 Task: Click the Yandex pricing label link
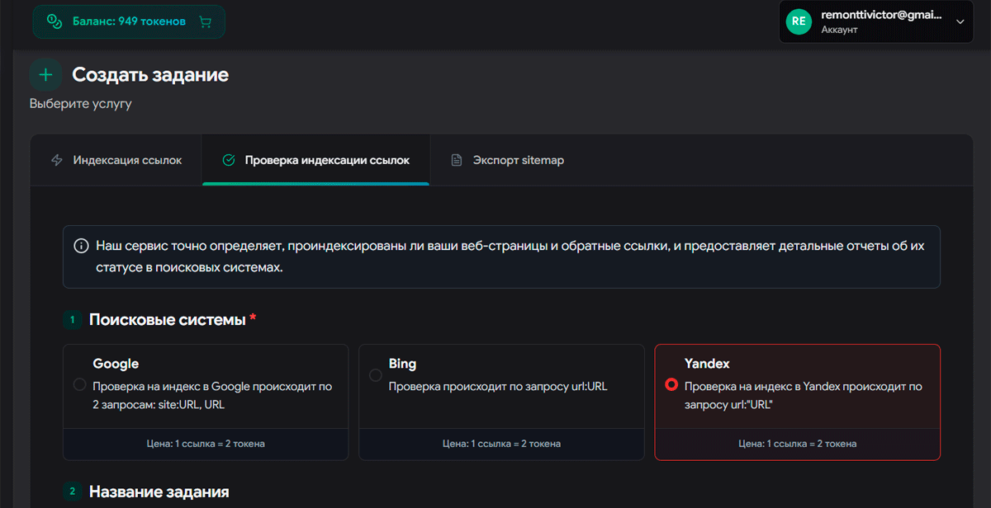tap(797, 444)
